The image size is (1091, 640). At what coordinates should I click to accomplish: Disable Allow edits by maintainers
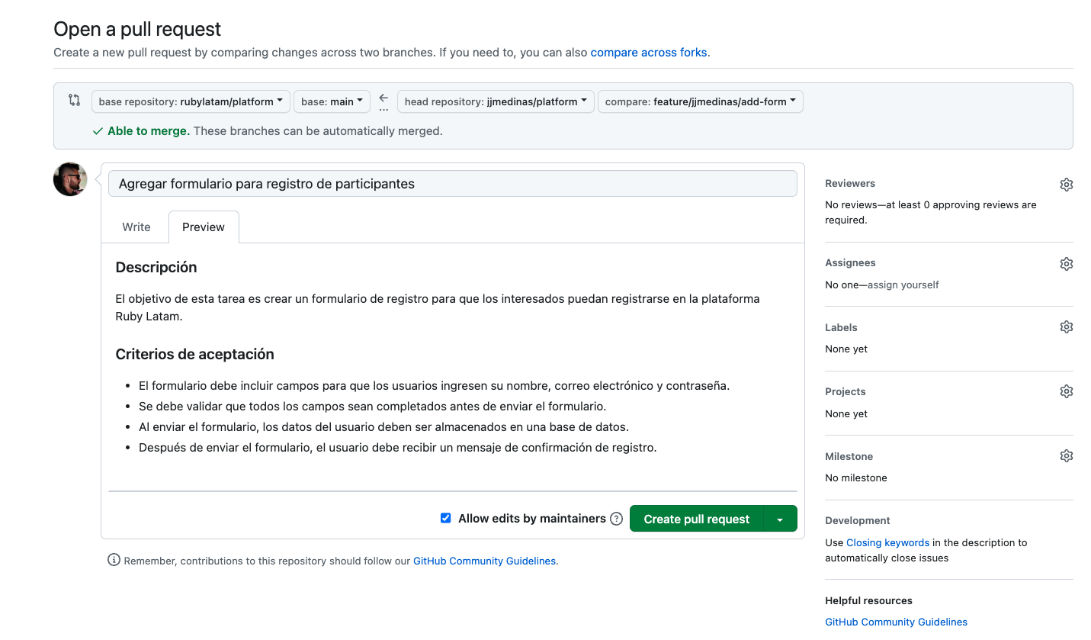click(445, 518)
